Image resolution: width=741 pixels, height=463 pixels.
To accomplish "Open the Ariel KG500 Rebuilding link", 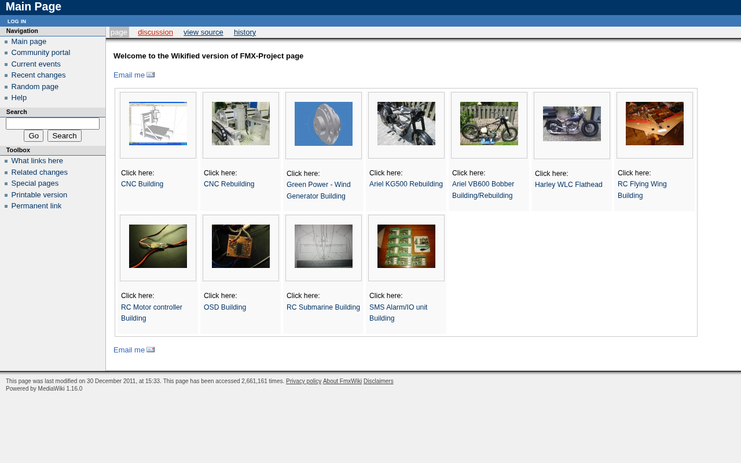I will [x=406, y=184].
